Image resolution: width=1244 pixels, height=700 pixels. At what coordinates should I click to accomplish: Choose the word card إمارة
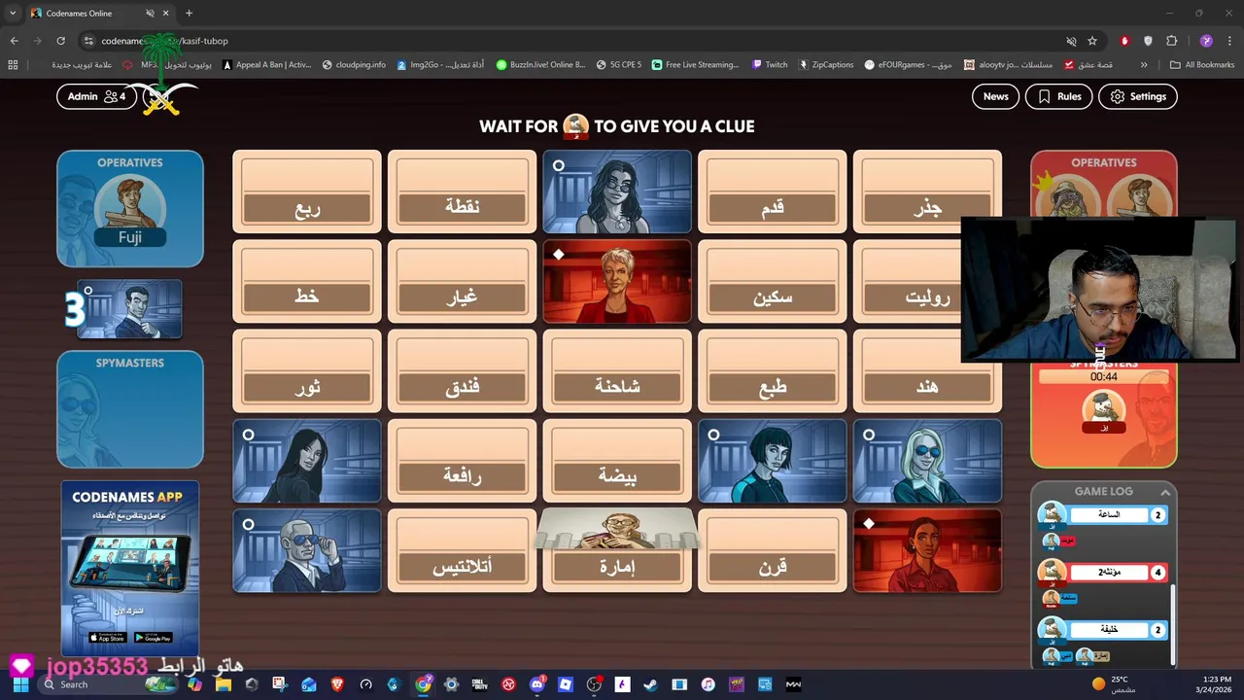(617, 550)
